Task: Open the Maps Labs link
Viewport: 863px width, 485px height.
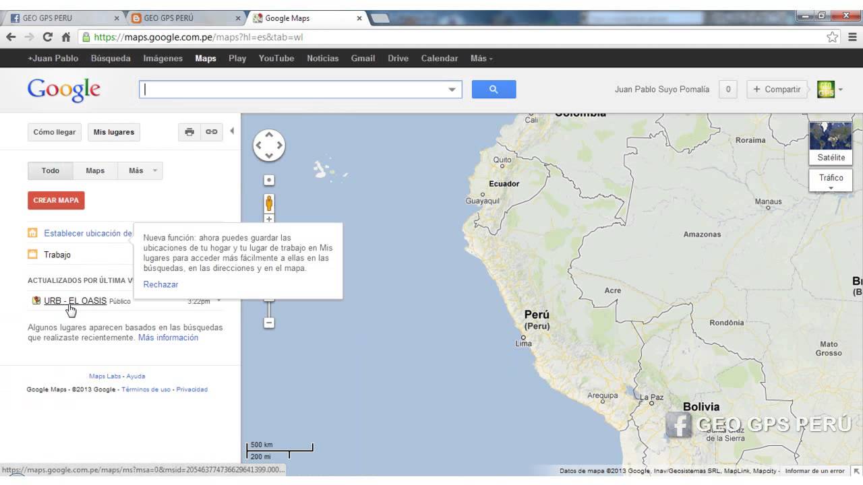Action: pyautogui.click(x=105, y=376)
